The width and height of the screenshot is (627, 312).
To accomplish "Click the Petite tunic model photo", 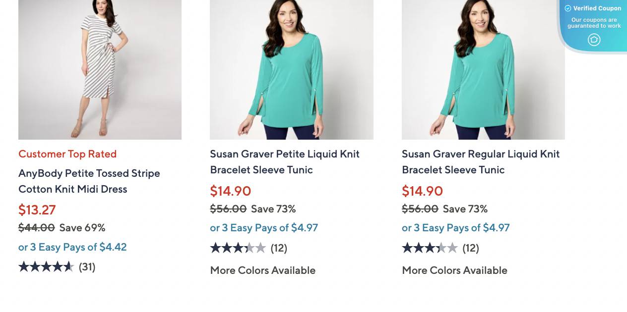I will tap(291, 69).
